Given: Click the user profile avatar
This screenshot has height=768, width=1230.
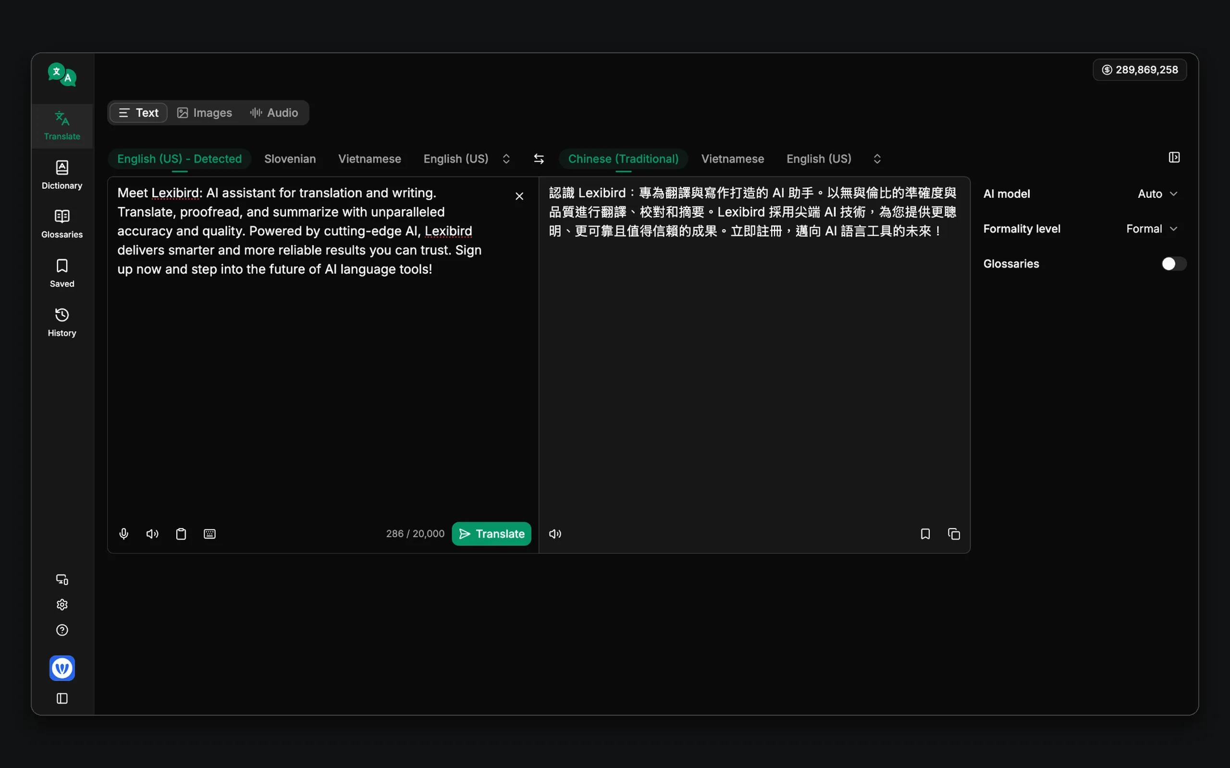Looking at the screenshot, I should (x=62, y=668).
